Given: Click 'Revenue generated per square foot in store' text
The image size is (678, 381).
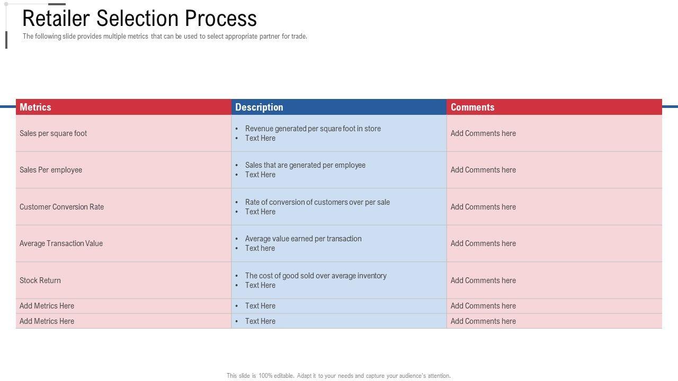Looking at the screenshot, I should point(313,129).
